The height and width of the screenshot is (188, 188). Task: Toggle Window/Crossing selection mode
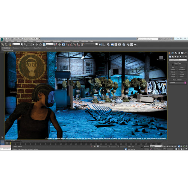point(33,44)
